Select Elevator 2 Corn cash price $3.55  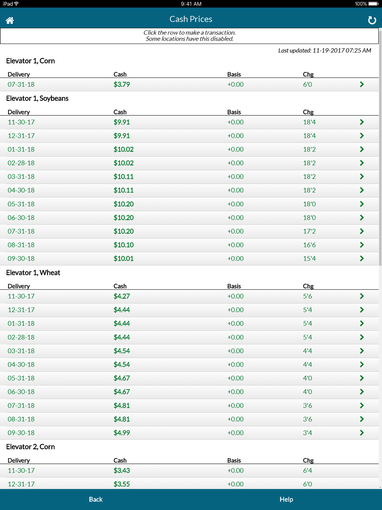121,484
